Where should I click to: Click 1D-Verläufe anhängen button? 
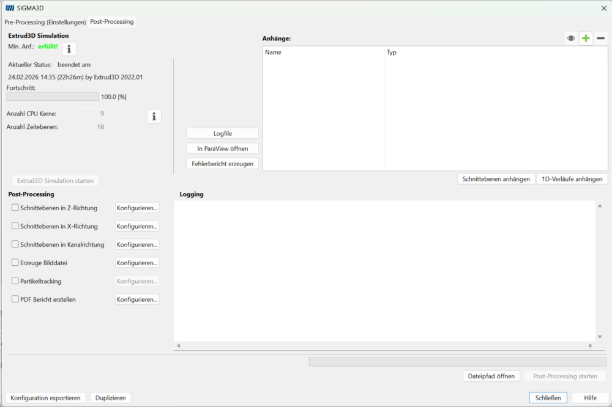(x=572, y=179)
